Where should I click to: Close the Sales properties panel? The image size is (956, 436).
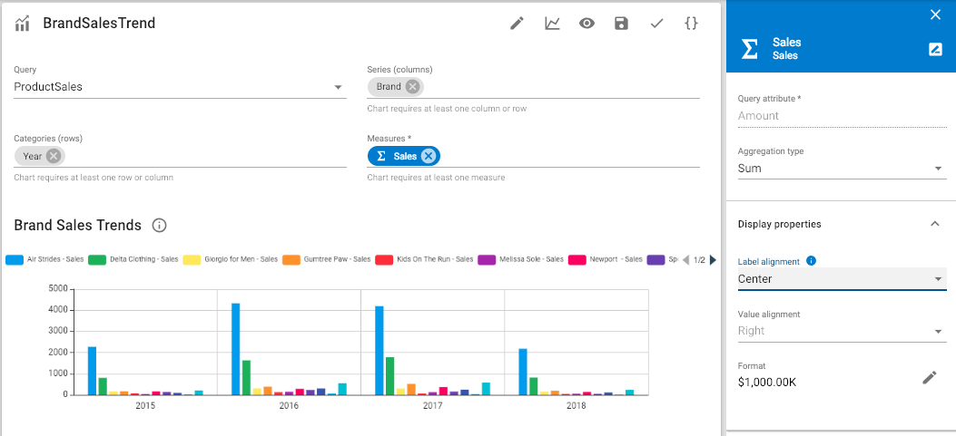[x=935, y=15]
